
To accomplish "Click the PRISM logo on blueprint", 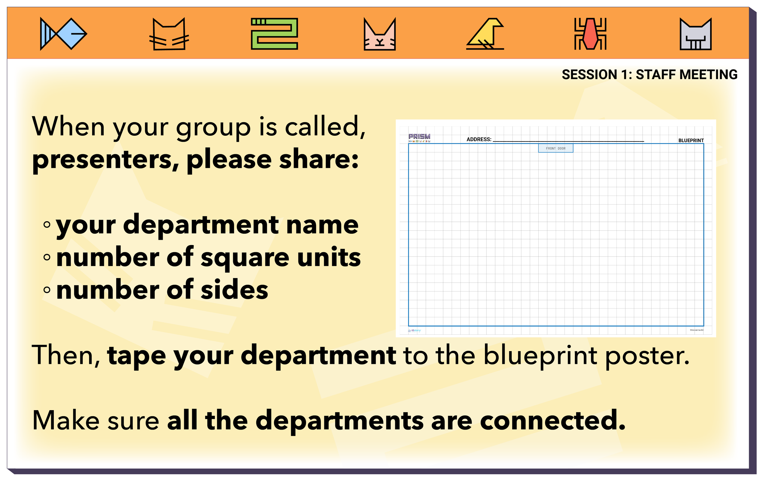I will click(x=419, y=137).
